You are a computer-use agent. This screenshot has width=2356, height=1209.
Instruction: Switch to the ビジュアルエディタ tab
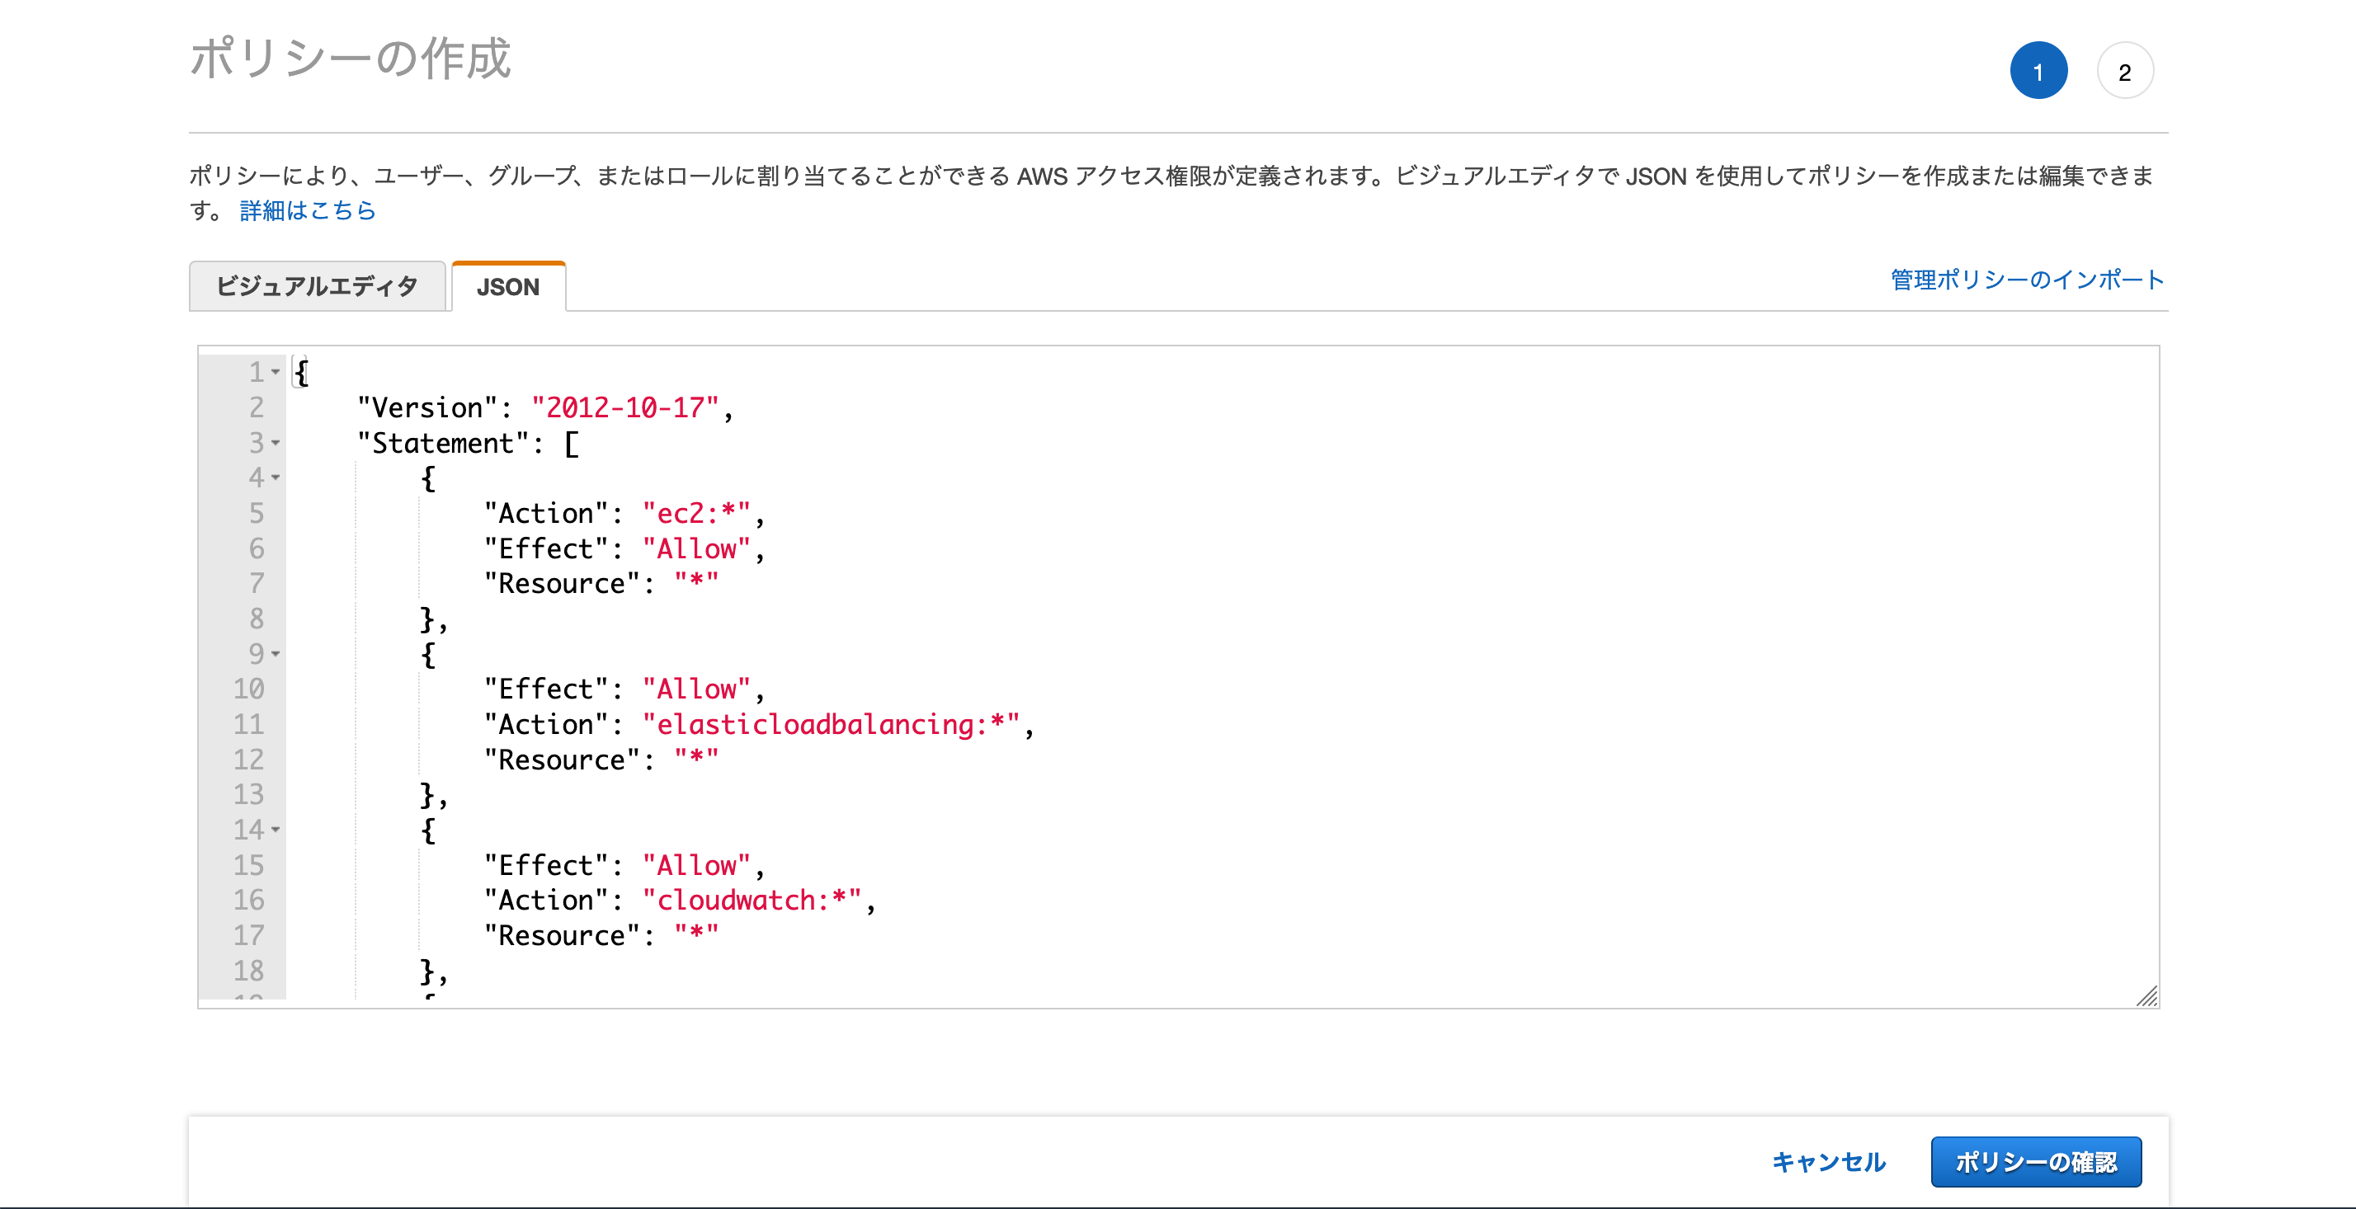click(318, 286)
